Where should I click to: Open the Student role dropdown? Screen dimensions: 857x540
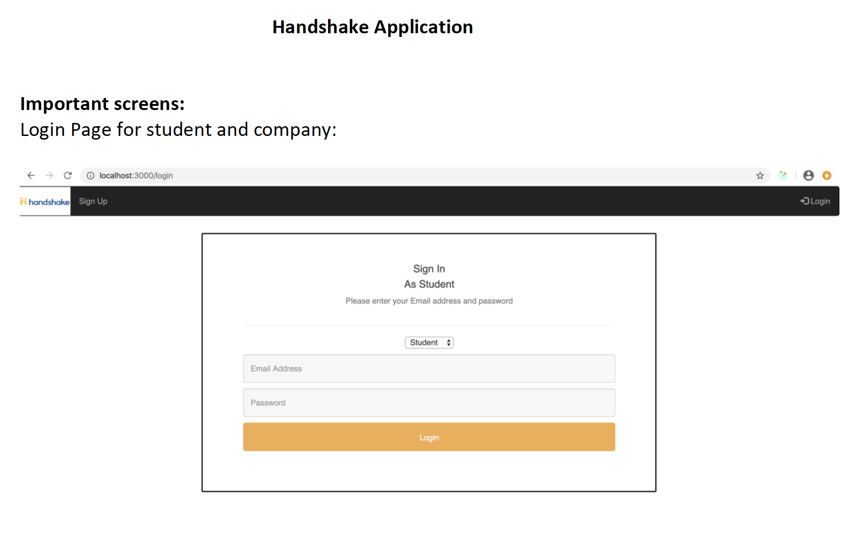pos(429,343)
